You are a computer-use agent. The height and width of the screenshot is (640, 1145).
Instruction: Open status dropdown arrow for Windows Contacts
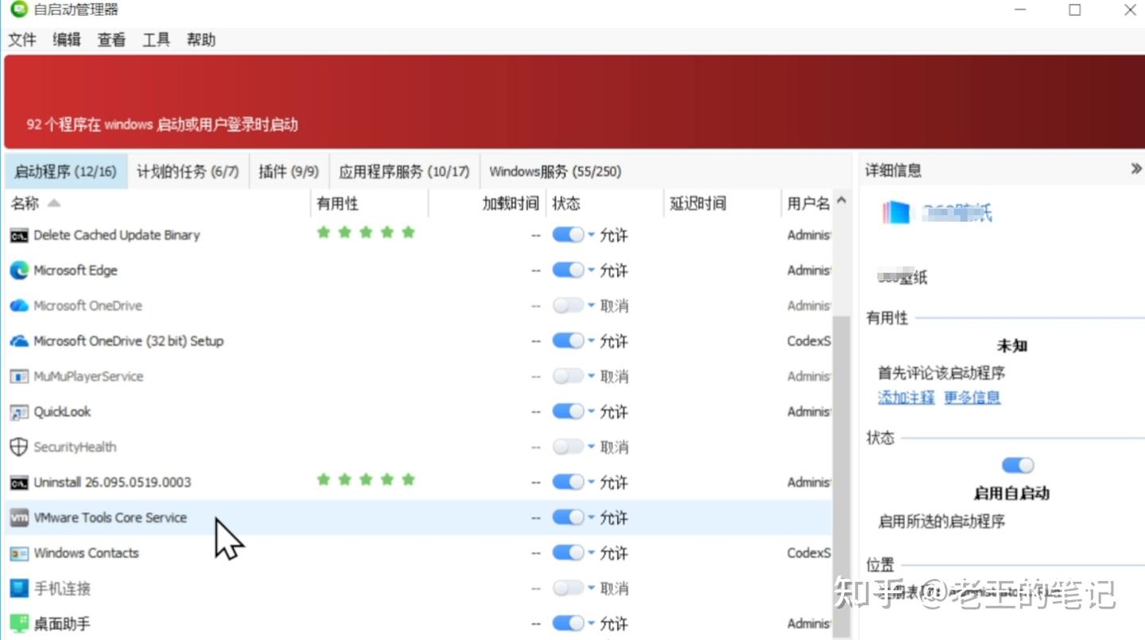592,553
